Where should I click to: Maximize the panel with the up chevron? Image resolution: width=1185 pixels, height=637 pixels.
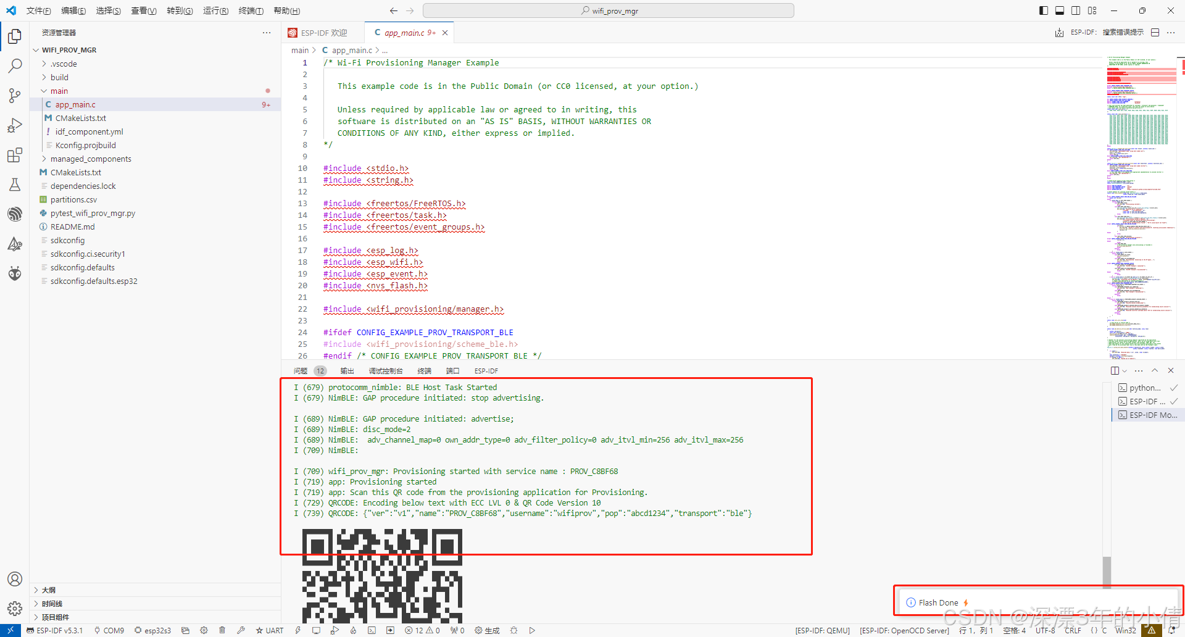pos(1155,370)
